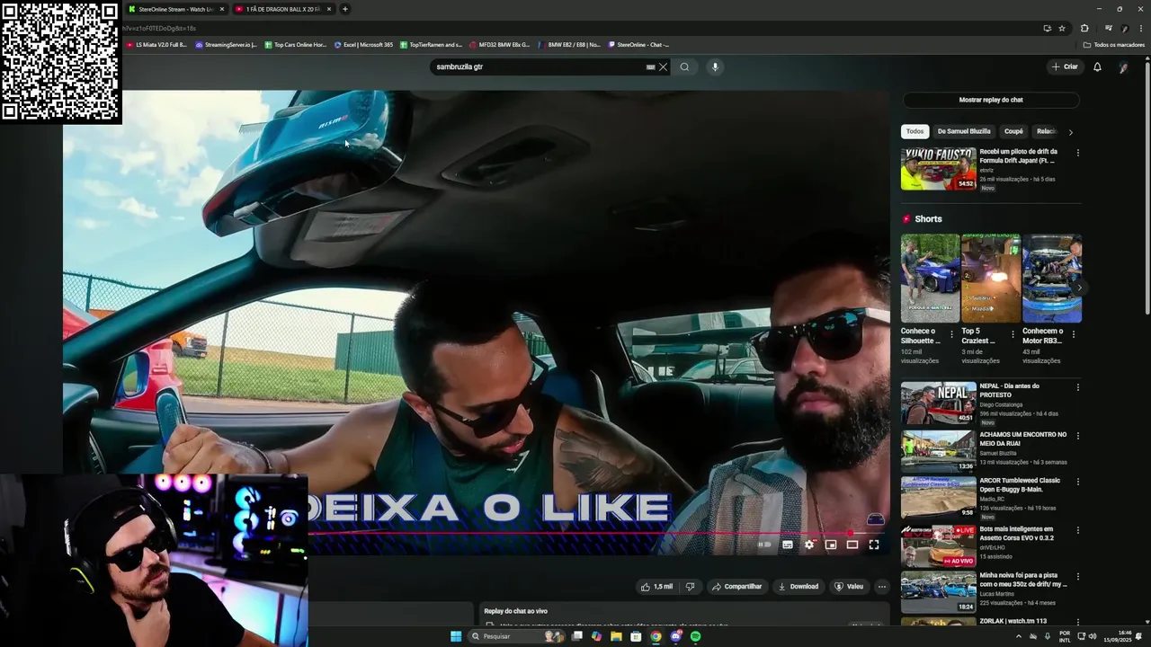
Task: Open the Conhece o Silhouette short
Action: coord(930,279)
